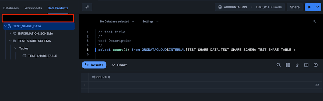The image size is (323, 101).
Task: Collapse the Tables folder
Action: coord(15,48)
